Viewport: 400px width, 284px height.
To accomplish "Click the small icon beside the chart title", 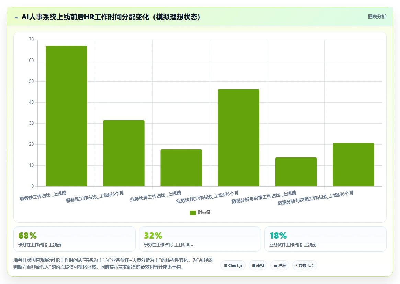I will point(16,18).
